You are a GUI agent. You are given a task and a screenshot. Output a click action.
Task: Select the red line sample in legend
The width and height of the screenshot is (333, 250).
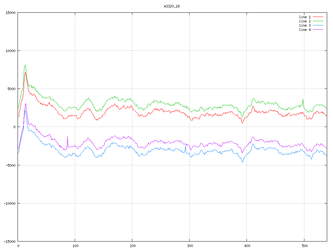(x=319, y=17)
